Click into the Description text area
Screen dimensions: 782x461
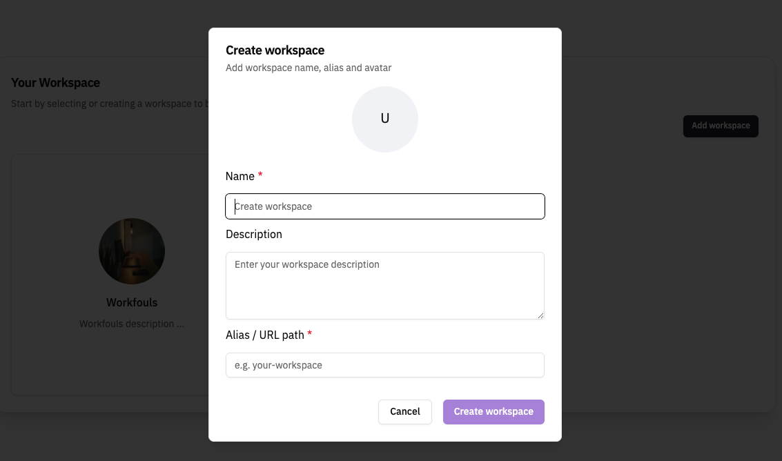click(385, 285)
